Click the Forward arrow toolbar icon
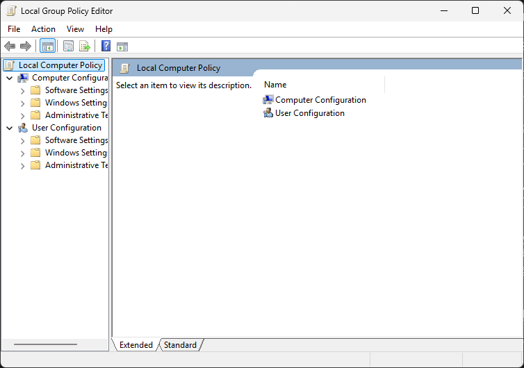This screenshot has width=524, height=368. [26, 47]
